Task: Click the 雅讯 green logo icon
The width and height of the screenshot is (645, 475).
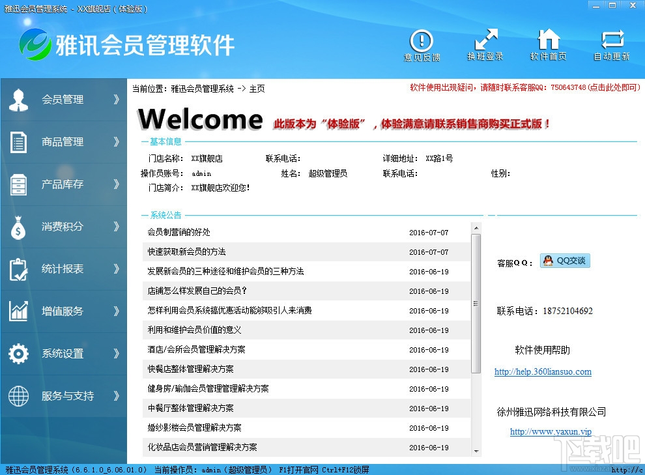Action: pyautogui.click(x=35, y=44)
